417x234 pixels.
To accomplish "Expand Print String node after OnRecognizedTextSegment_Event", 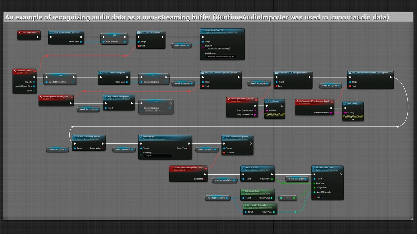I will click(353, 120).
